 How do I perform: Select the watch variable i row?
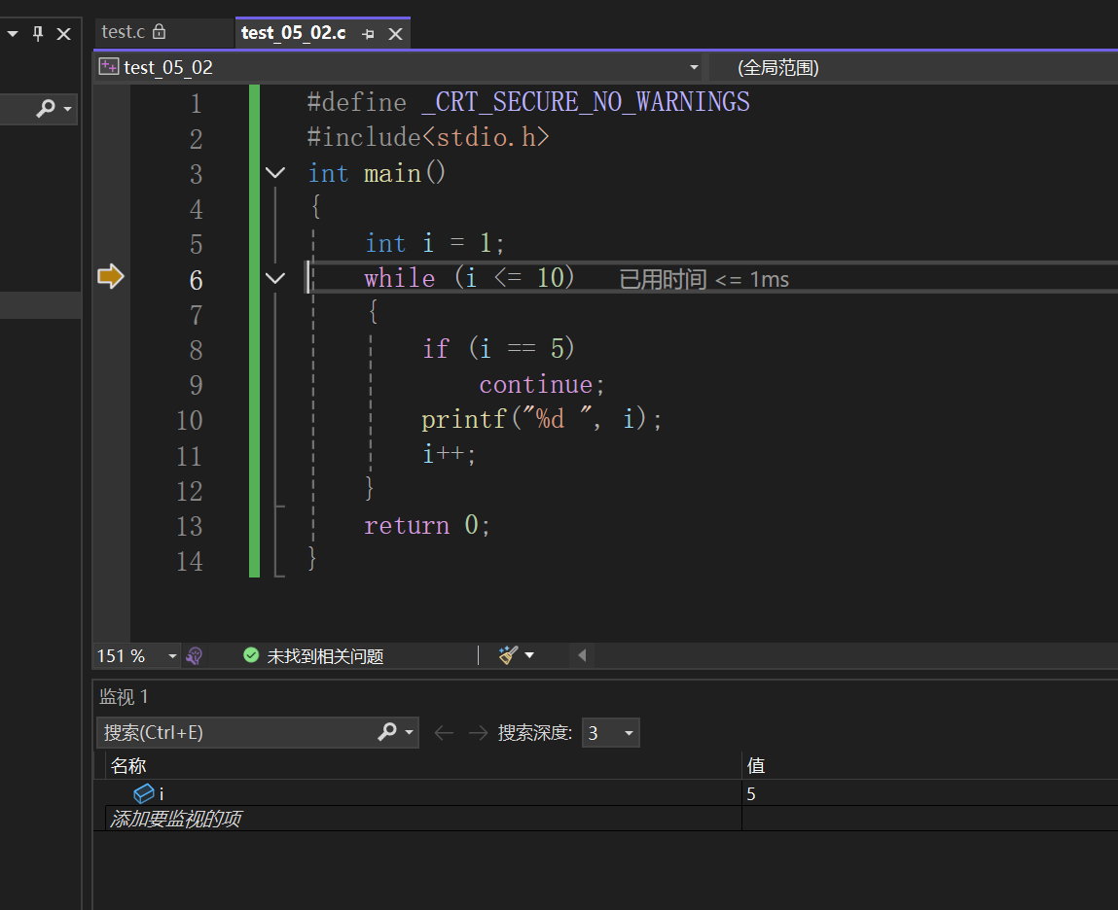(x=423, y=793)
